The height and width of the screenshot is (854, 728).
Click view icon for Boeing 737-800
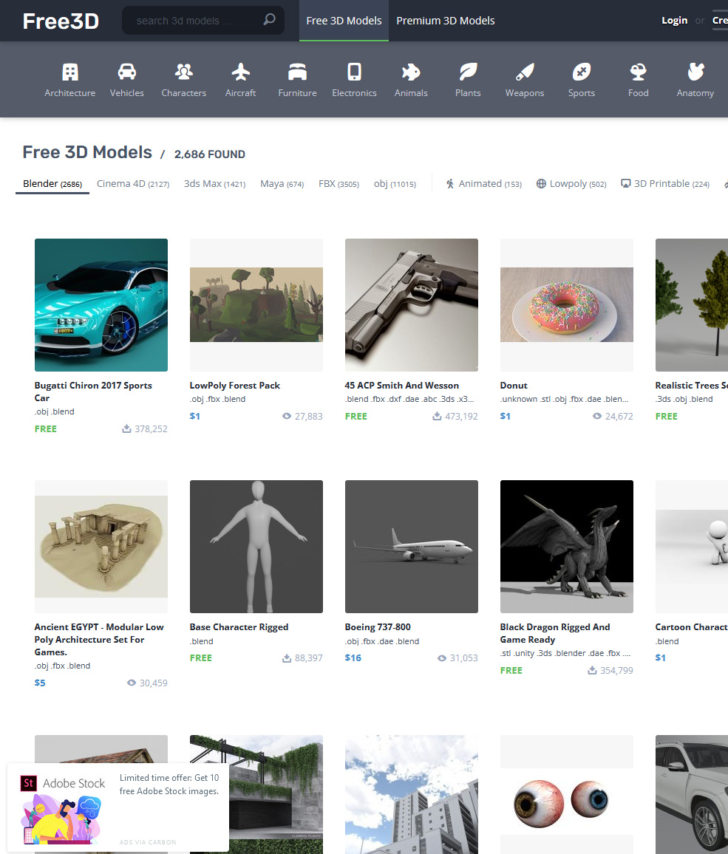pyautogui.click(x=442, y=658)
